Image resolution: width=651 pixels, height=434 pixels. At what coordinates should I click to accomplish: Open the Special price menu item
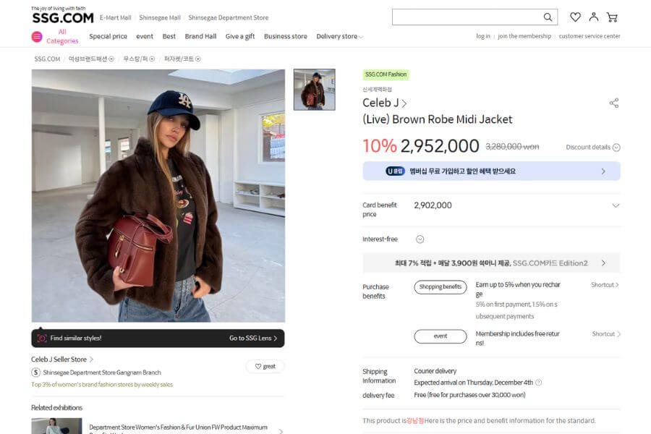108,37
